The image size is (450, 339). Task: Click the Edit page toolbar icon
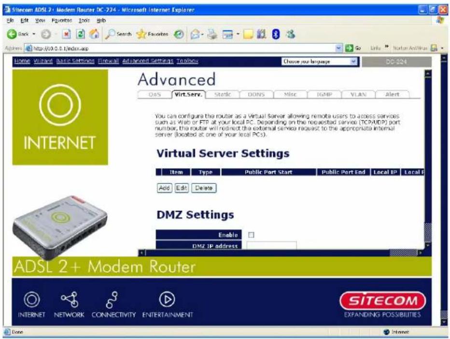[227, 35]
